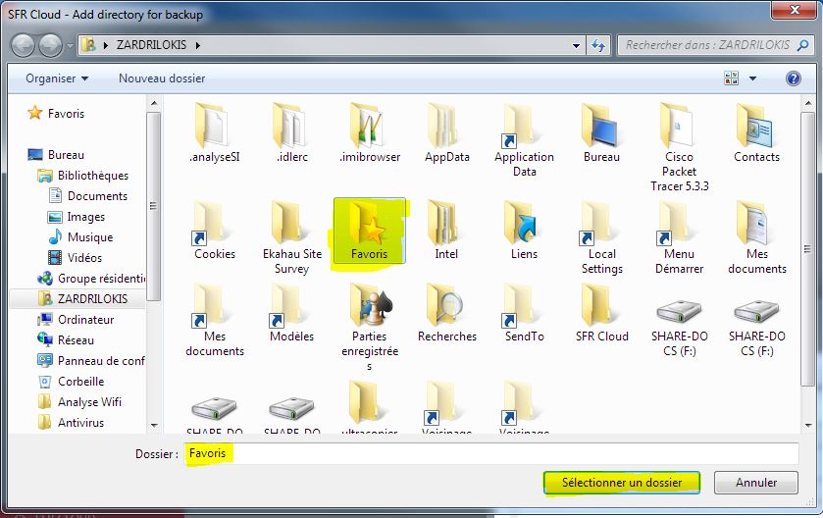Open Favoris in the navigation pane
This screenshot has height=518, width=823.
pos(57,114)
